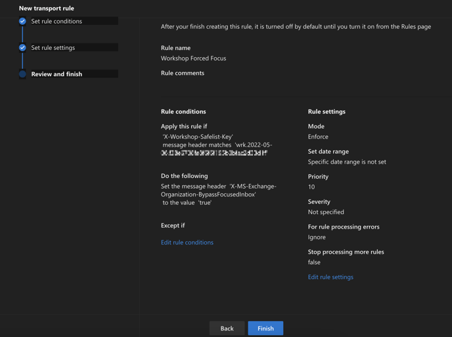Click the Set rule settings checkmark icon
Viewport: 452px width, 337px height.
coord(22,47)
